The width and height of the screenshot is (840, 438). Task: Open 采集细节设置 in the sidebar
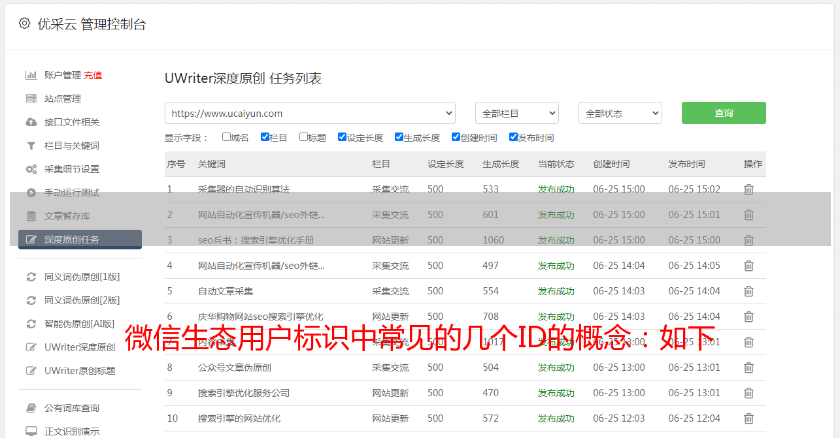click(x=72, y=169)
